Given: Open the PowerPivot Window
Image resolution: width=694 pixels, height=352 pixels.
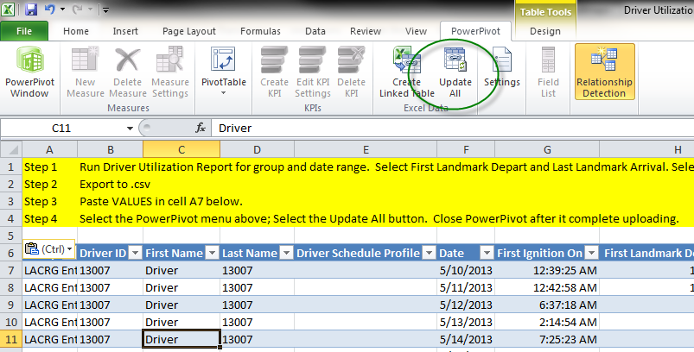Looking at the screenshot, I should (29, 74).
